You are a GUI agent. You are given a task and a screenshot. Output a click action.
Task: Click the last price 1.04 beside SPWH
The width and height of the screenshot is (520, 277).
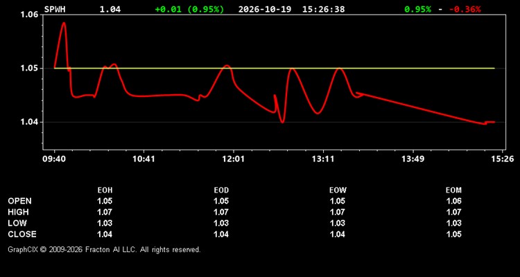[110, 9]
